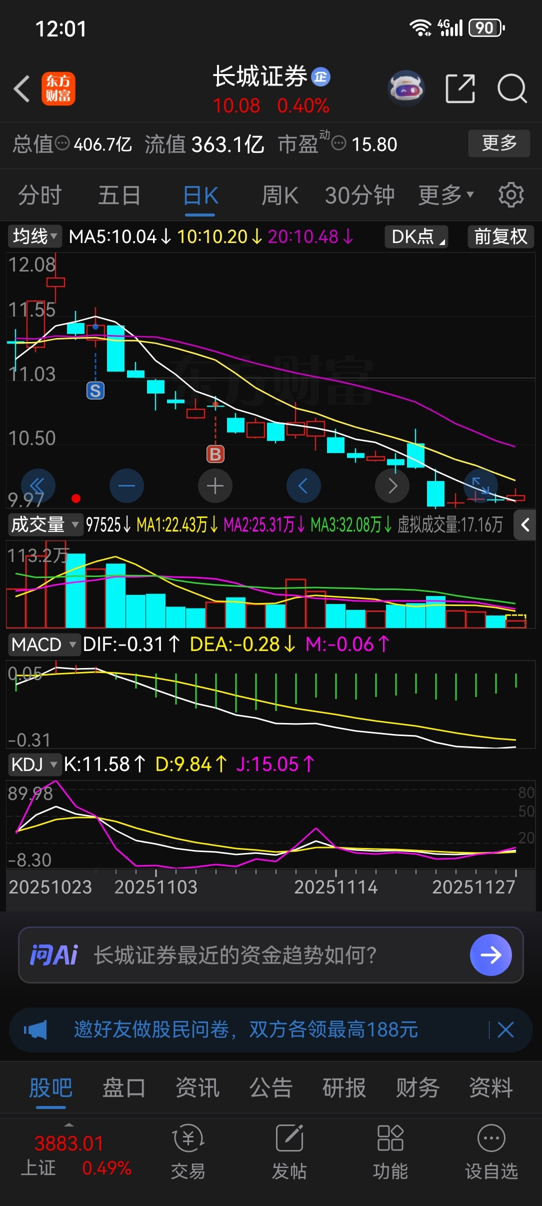
Task: Open 交易 trade icon in bottom bar
Action: coord(188,1152)
